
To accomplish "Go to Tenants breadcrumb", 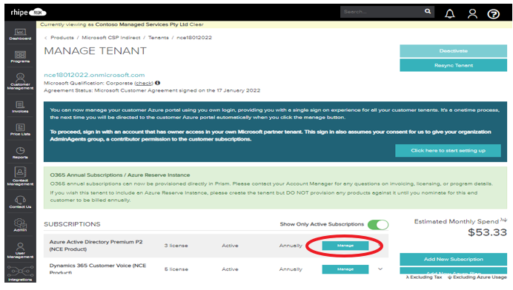I will pos(159,38).
